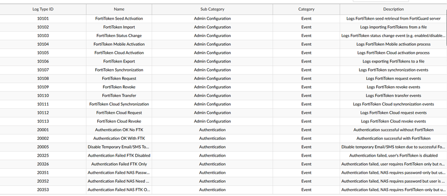The image size is (447, 196).
Task: Select Authentication OK With FTK entry
Action: (119, 138)
